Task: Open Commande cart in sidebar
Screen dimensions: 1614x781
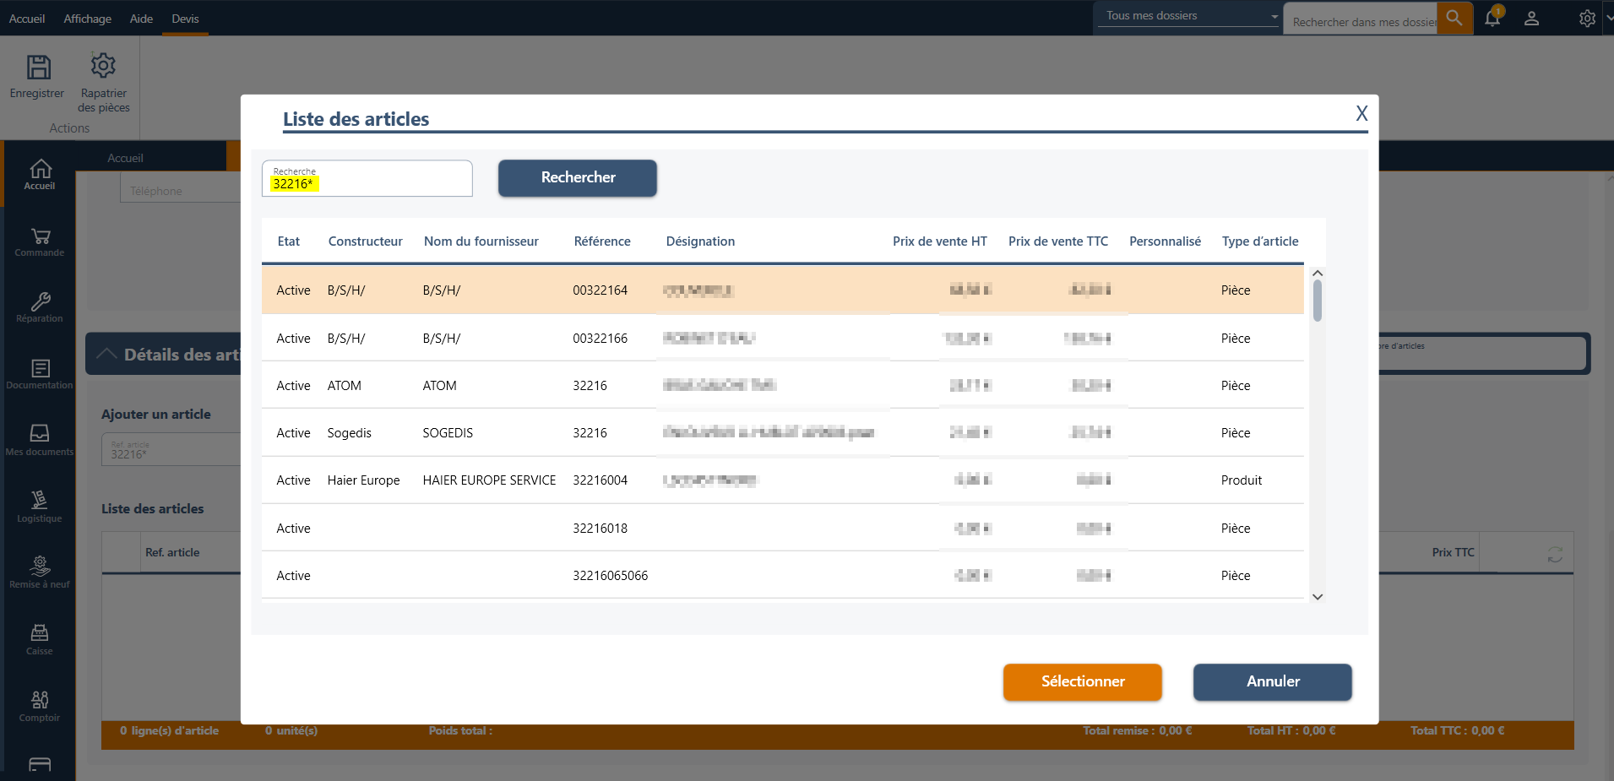Action: (40, 242)
